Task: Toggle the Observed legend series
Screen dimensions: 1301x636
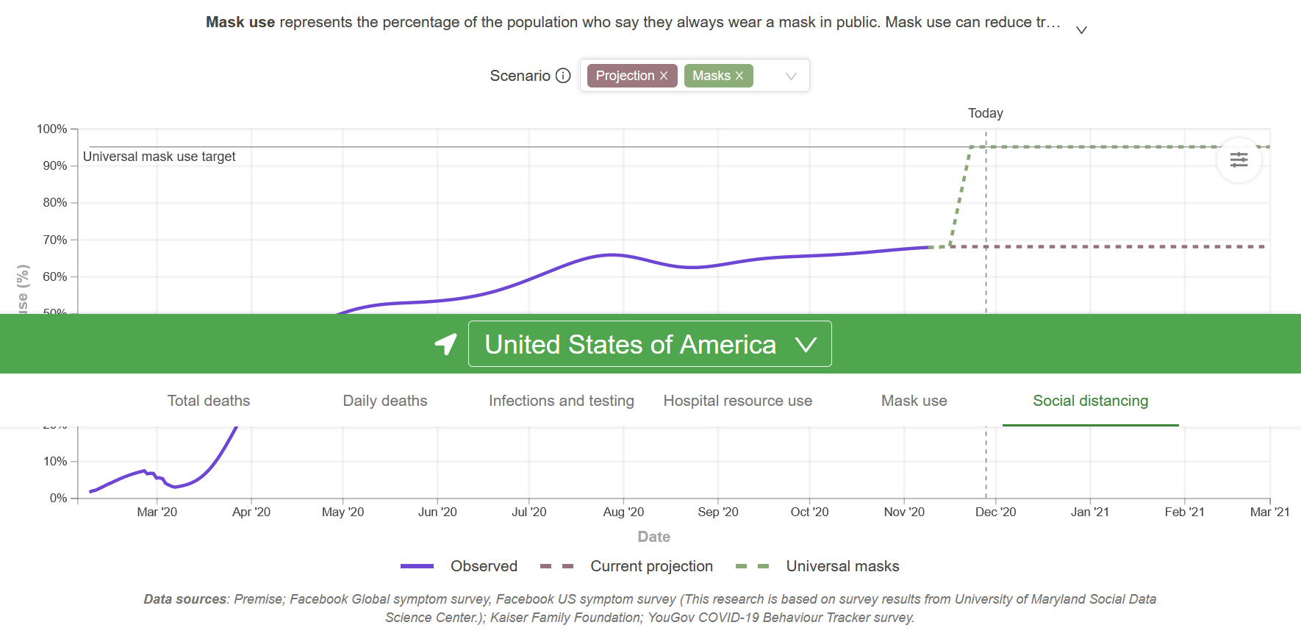Action: [x=459, y=566]
